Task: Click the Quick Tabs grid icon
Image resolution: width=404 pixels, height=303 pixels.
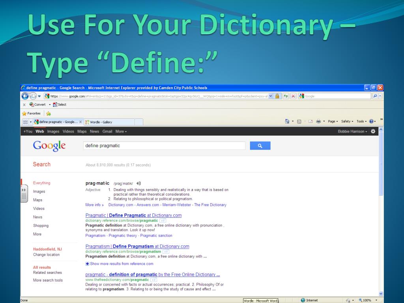Action: [25, 122]
